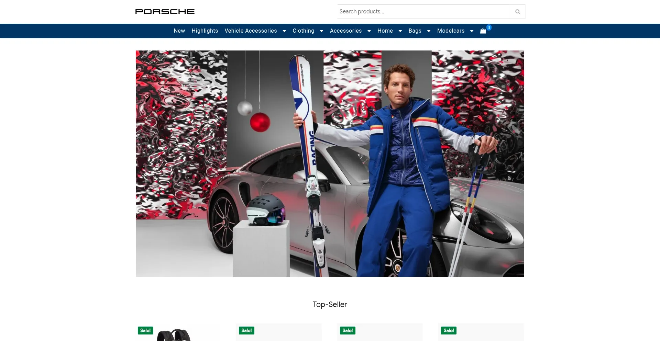Open the Highlights menu item
This screenshot has height=341, width=660.
tap(205, 31)
